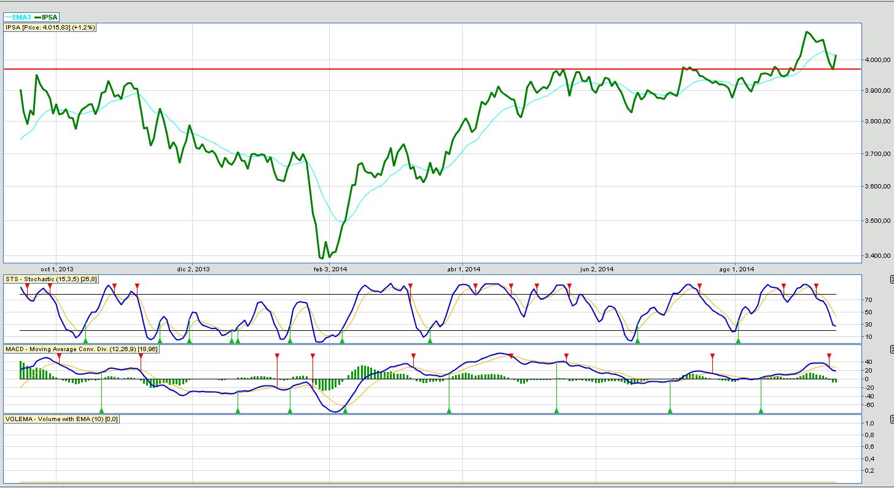Click the 50 level on Stochastic axis
Viewport: 894px width, 488px height.
click(x=869, y=312)
